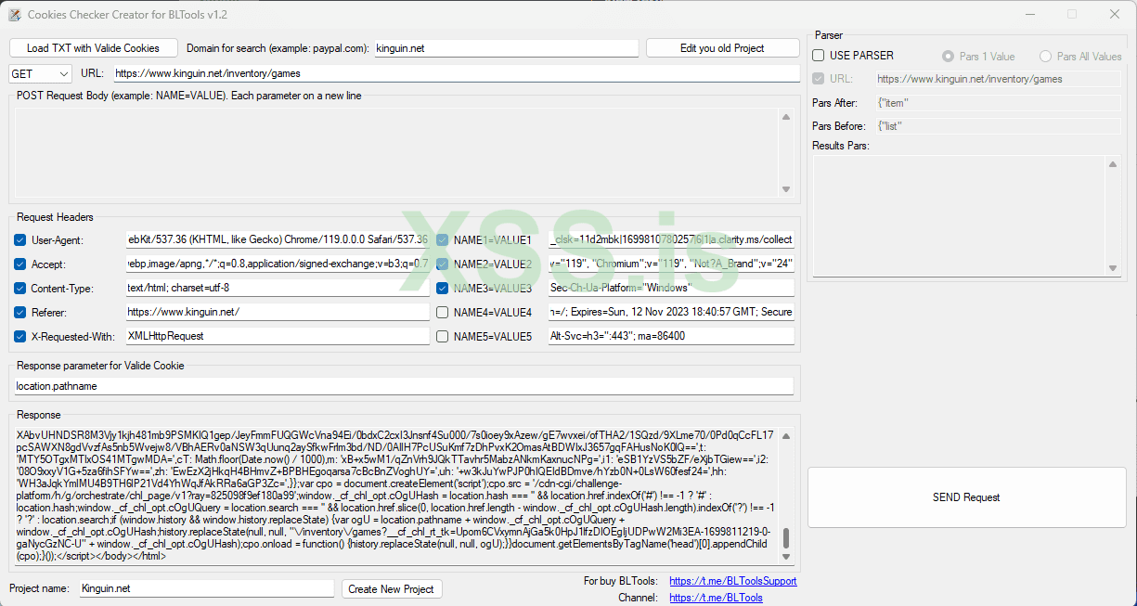Click the Response scrollbar down arrow

(x=786, y=557)
